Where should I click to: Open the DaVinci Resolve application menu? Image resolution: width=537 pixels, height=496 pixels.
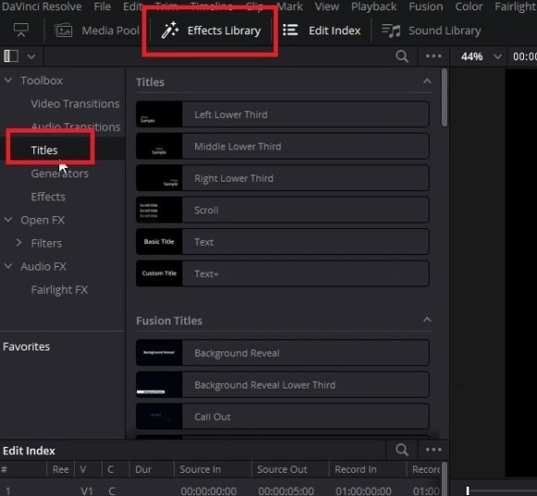point(42,6)
